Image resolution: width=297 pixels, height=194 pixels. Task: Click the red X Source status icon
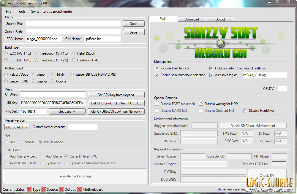[x=44, y=189]
